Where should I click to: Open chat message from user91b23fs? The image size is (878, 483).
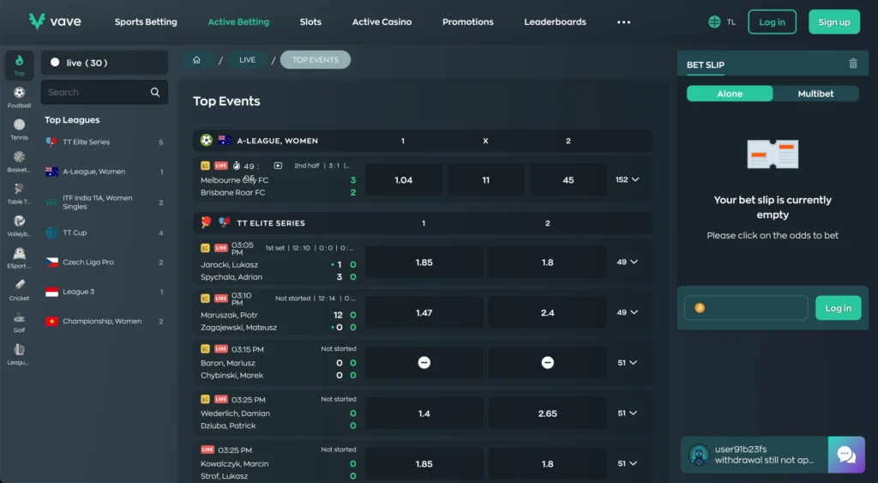[x=764, y=455]
